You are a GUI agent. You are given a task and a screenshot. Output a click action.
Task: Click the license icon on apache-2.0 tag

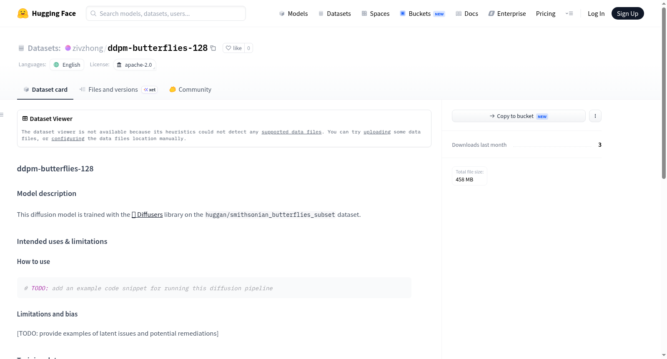click(x=119, y=65)
